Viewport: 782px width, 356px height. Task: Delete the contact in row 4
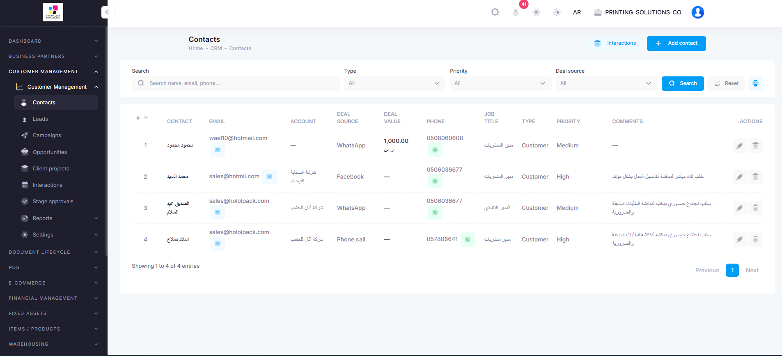tap(755, 239)
